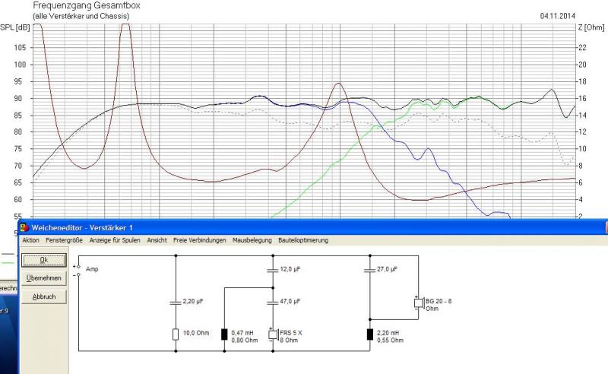Viewport: 608px width, 374px height.
Task: Click the 2,20 mH value label
Action: pos(388,333)
